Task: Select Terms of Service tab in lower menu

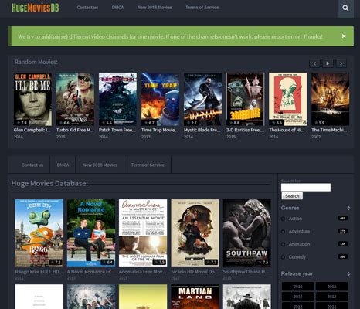Action: [x=148, y=165]
